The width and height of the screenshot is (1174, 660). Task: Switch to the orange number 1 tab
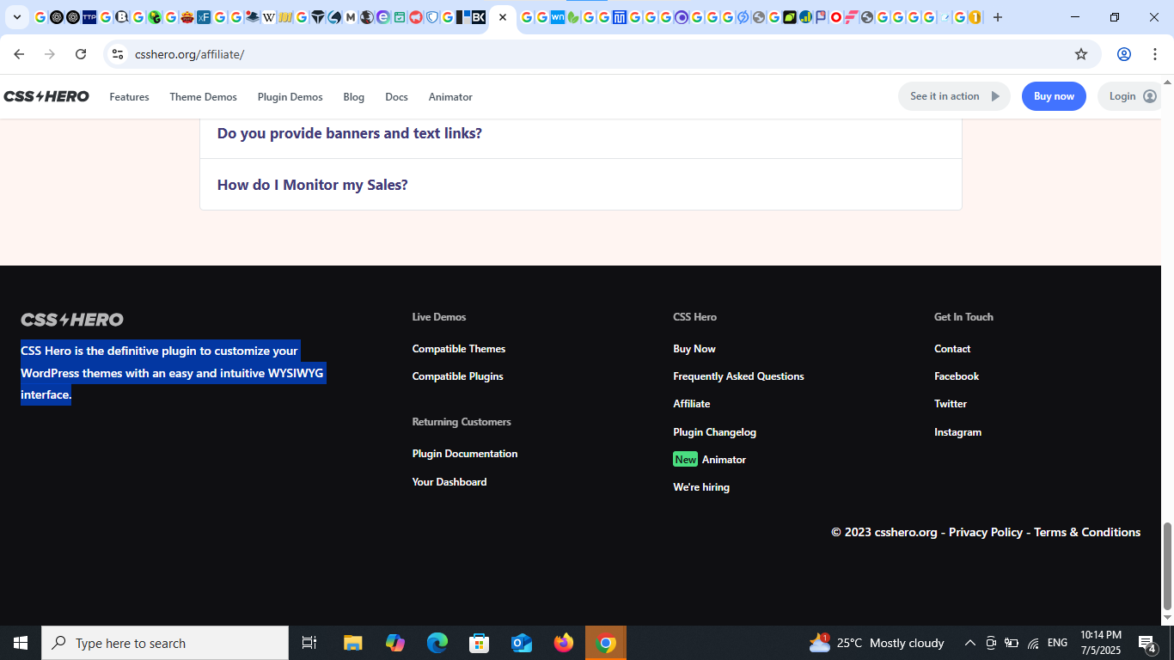click(975, 17)
